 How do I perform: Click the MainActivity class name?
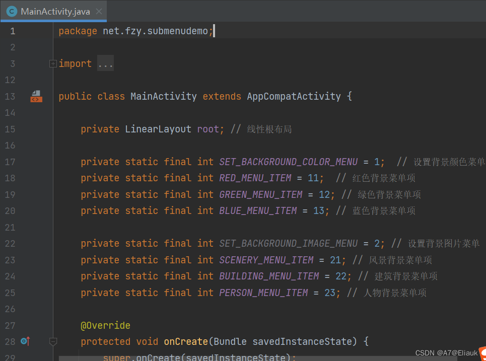(163, 96)
